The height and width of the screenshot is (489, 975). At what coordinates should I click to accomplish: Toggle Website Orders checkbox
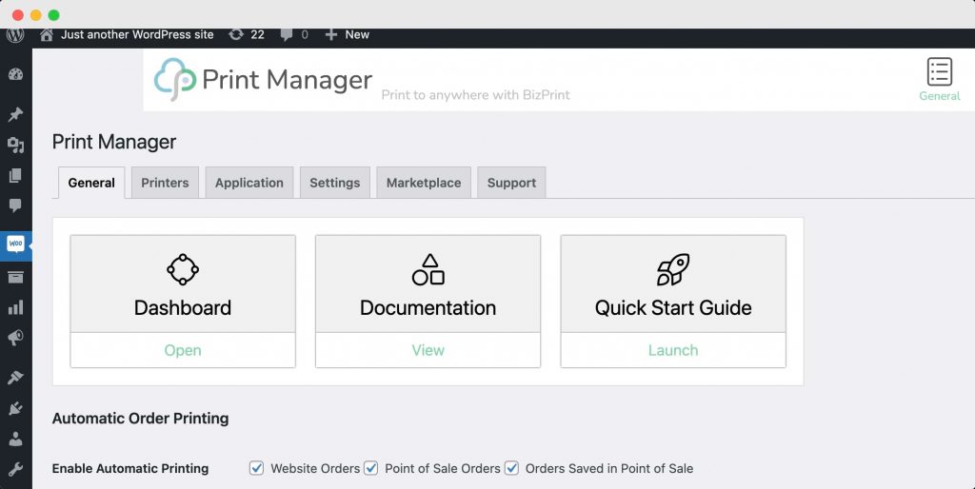point(256,468)
